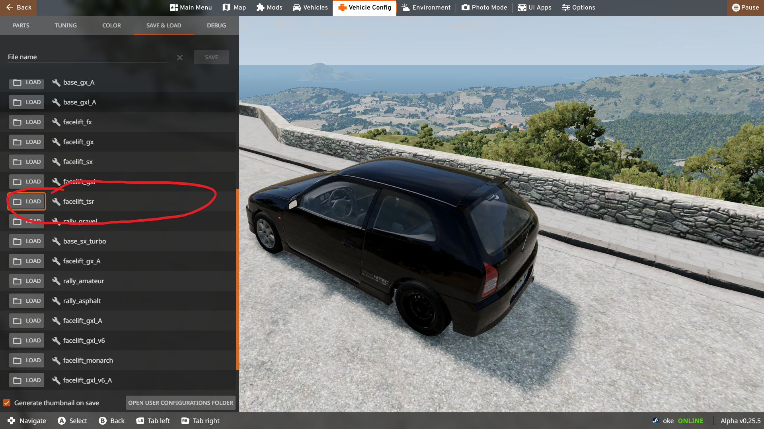Load the facelift_gx configuration
Screen dimensions: 764x429
[x=27, y=142]
